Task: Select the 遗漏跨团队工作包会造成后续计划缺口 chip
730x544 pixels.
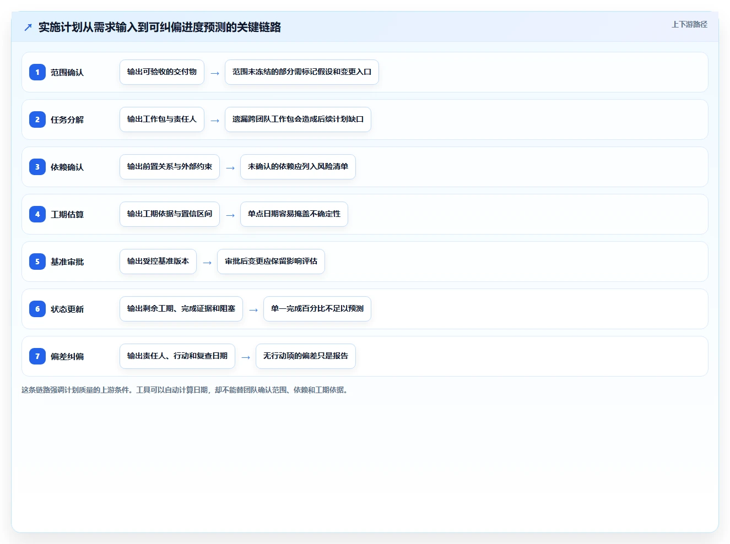Action: 298,119
